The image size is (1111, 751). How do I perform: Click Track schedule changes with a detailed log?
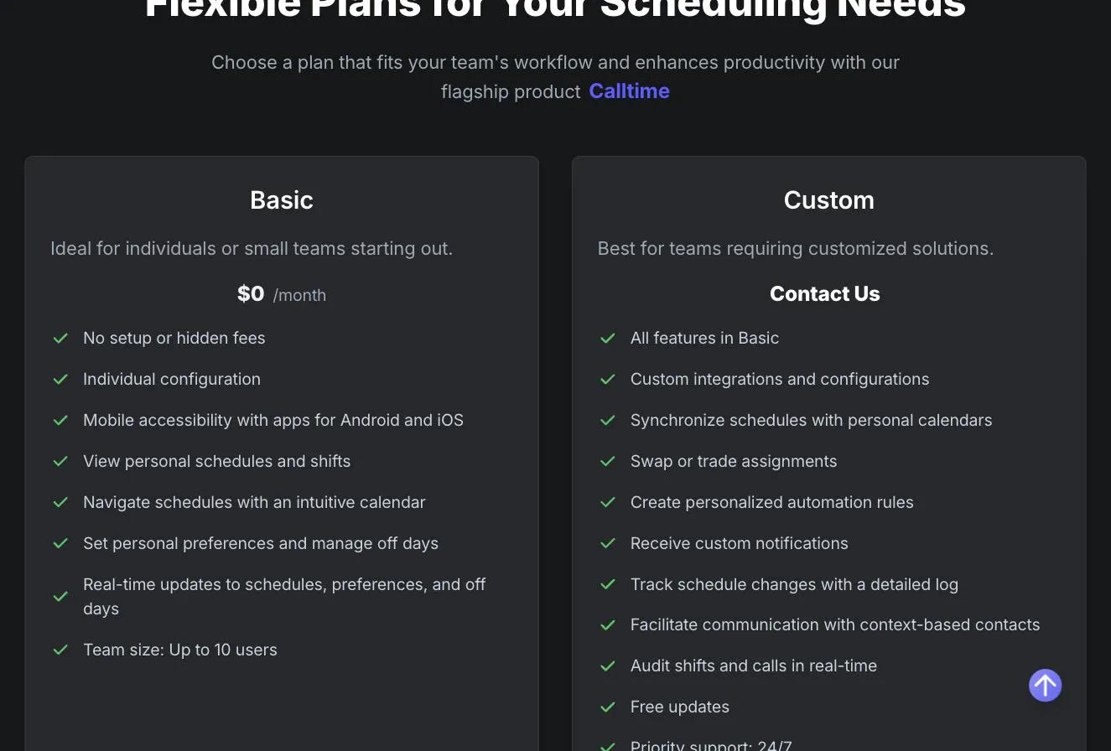coord(794,585)
